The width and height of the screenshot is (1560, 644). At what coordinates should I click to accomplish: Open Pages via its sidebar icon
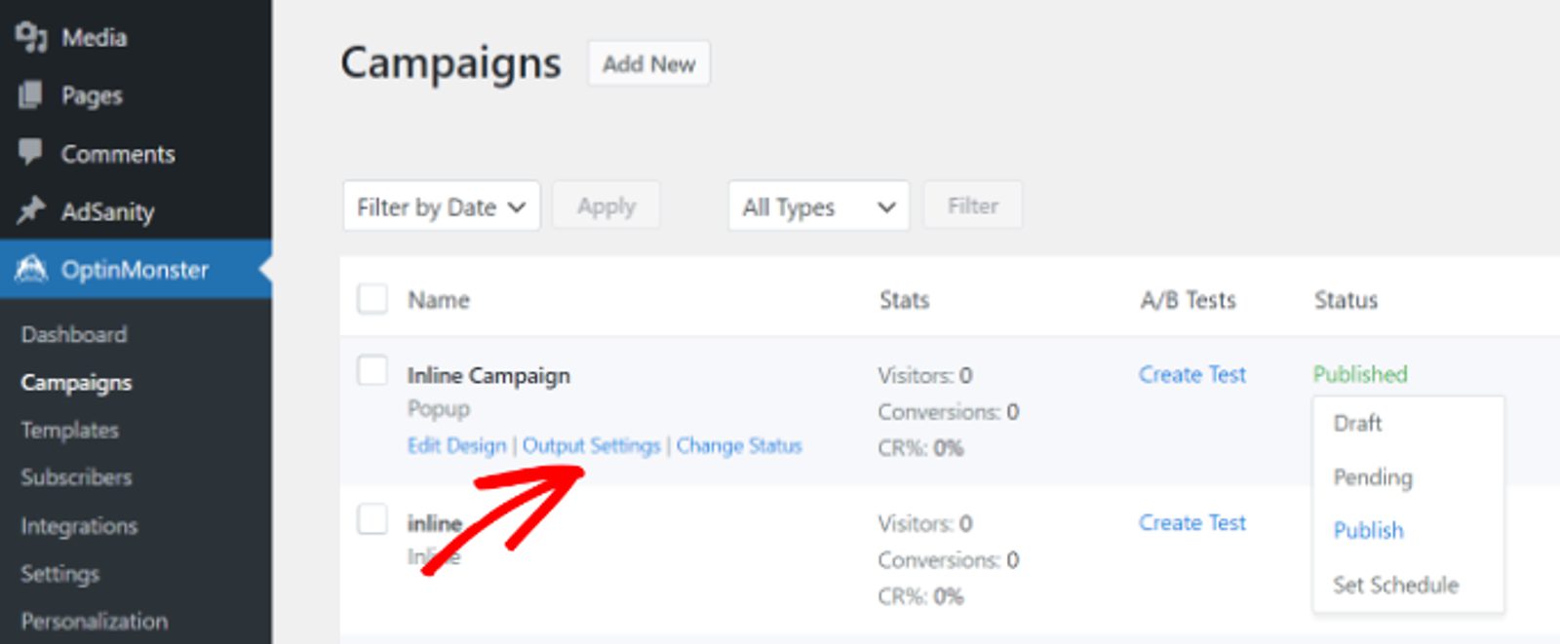32,95
